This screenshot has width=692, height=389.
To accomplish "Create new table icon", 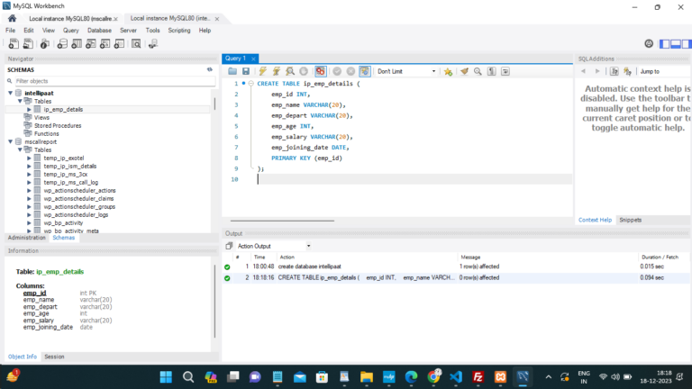I will pyautogui.click(x=77, y=43).
